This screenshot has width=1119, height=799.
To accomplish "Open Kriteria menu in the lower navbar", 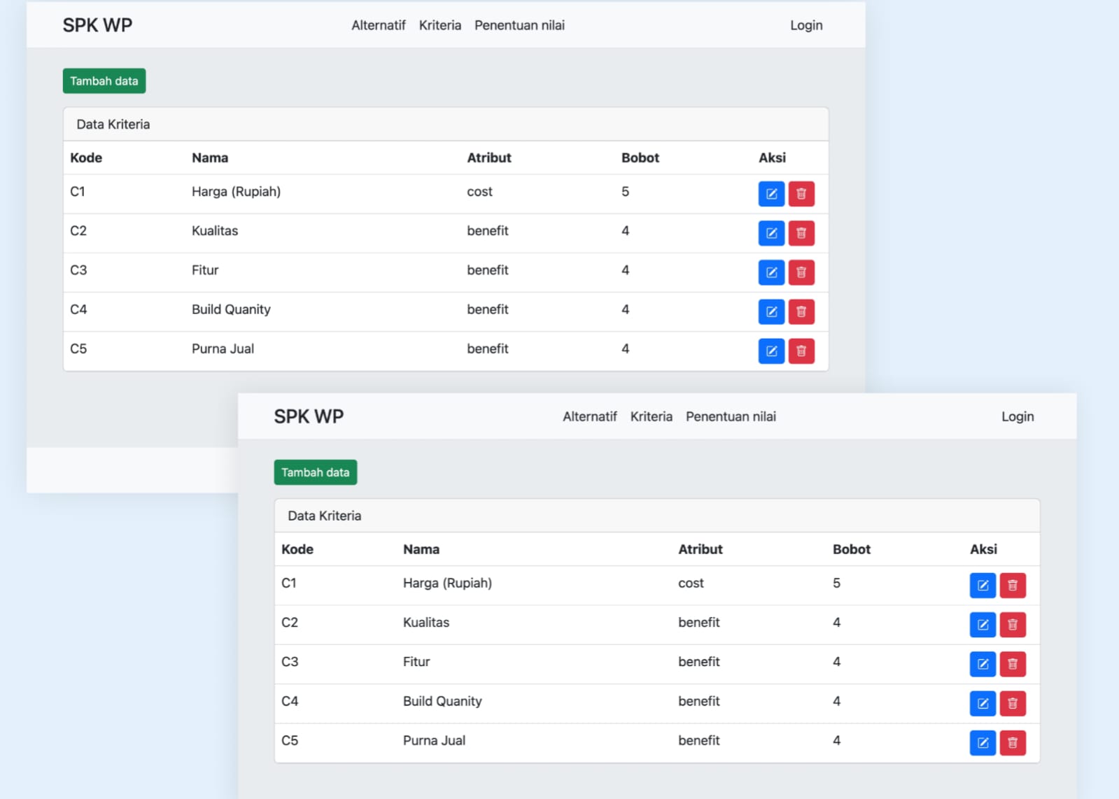I will click(651, 416).
